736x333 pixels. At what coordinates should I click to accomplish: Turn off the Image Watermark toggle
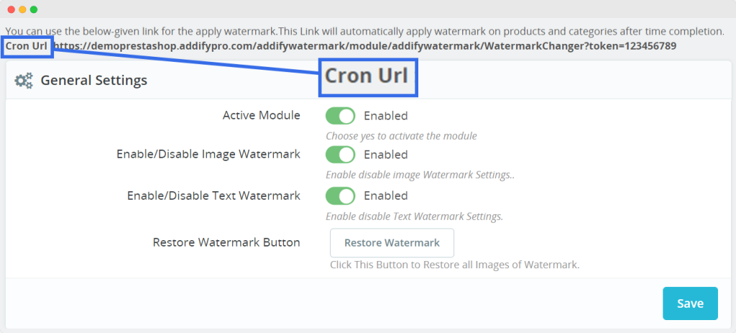click(341, 155)
